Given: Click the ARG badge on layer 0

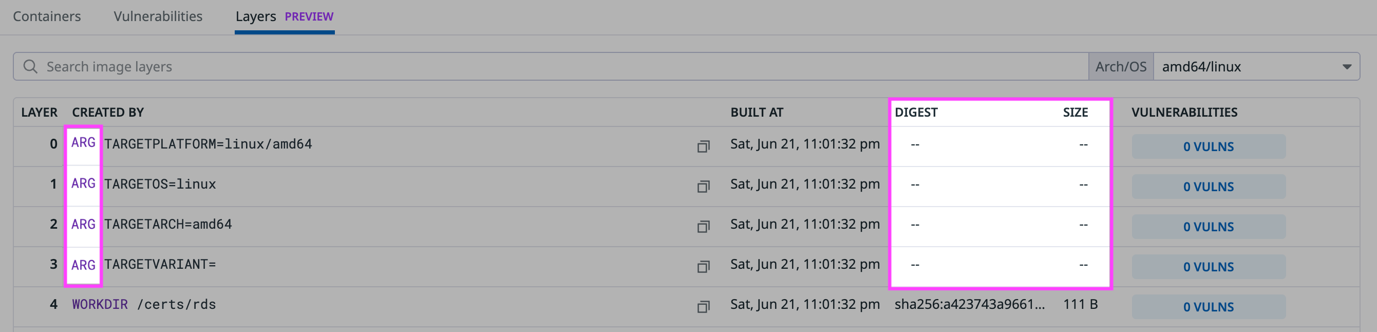Looking at the screenshot, I should click(84, 143).
